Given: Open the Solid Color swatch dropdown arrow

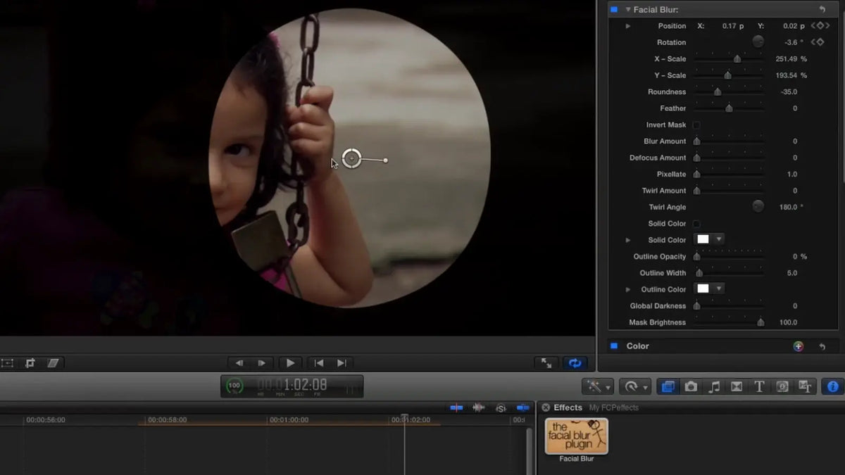Looking at the screenshot, I should tap(719, 239).
